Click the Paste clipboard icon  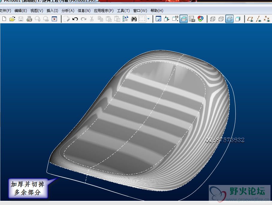click(x=109, y=19)
